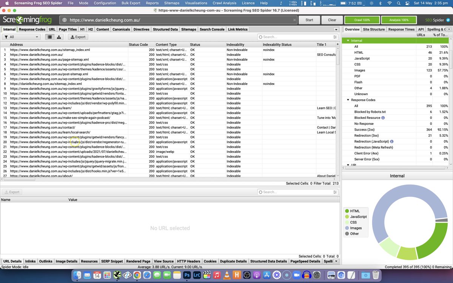Select the /contact/ URL row

tap(168, 128)
